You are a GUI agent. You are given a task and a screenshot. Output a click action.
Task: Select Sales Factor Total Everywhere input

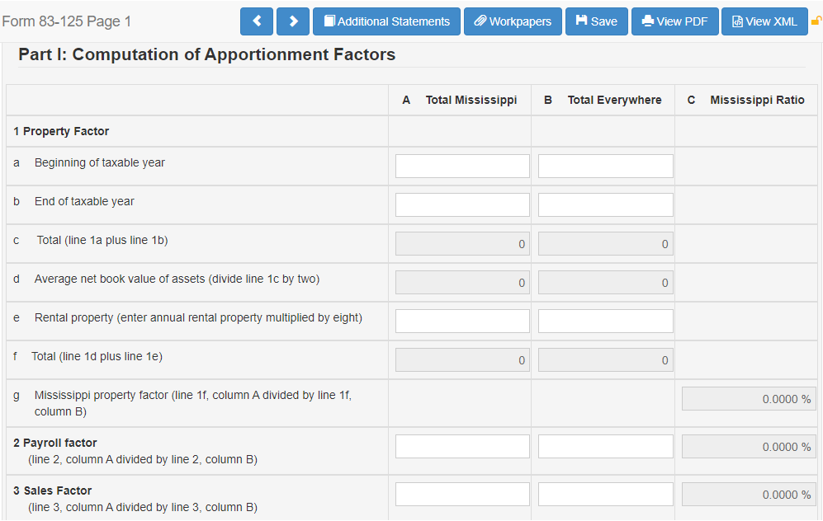click(x=605, y=494)
